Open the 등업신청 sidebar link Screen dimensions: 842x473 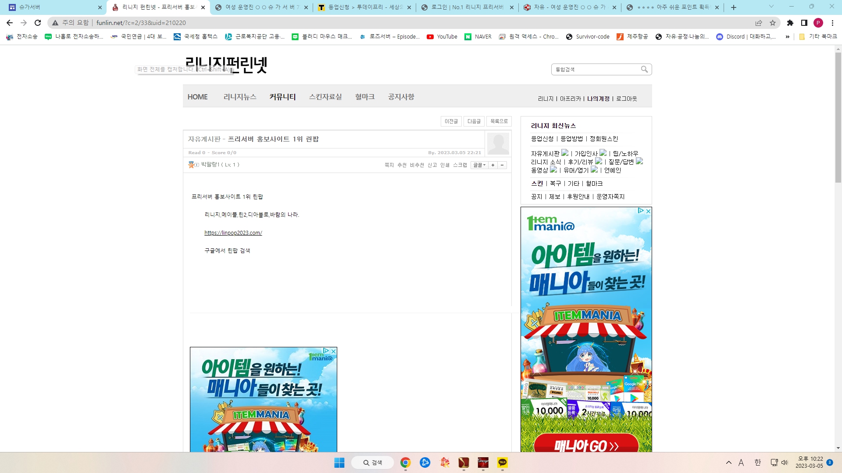tap(542, 139)
